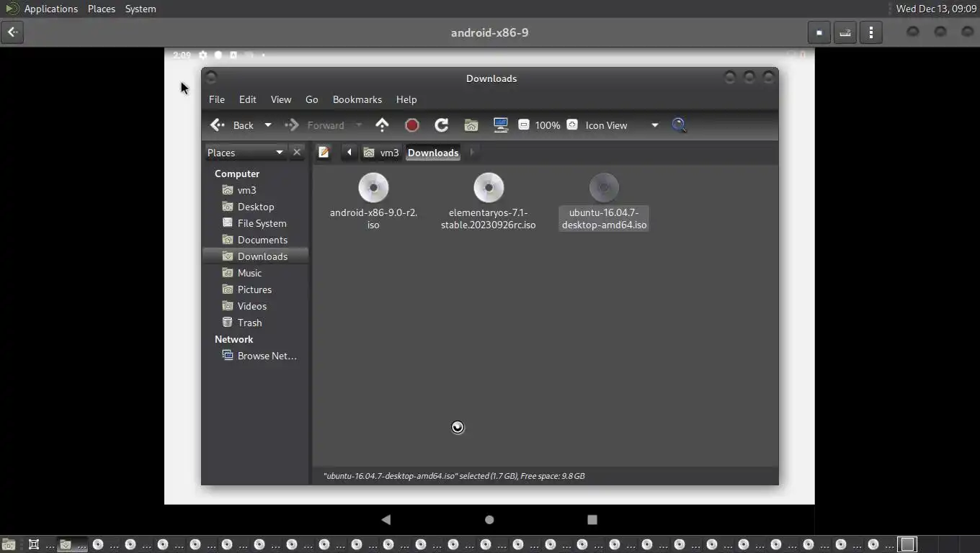The width and height of the screenshot is (980, 553).
Task: Open the Bookmarks menu
Action: click(x=357, y=99)
